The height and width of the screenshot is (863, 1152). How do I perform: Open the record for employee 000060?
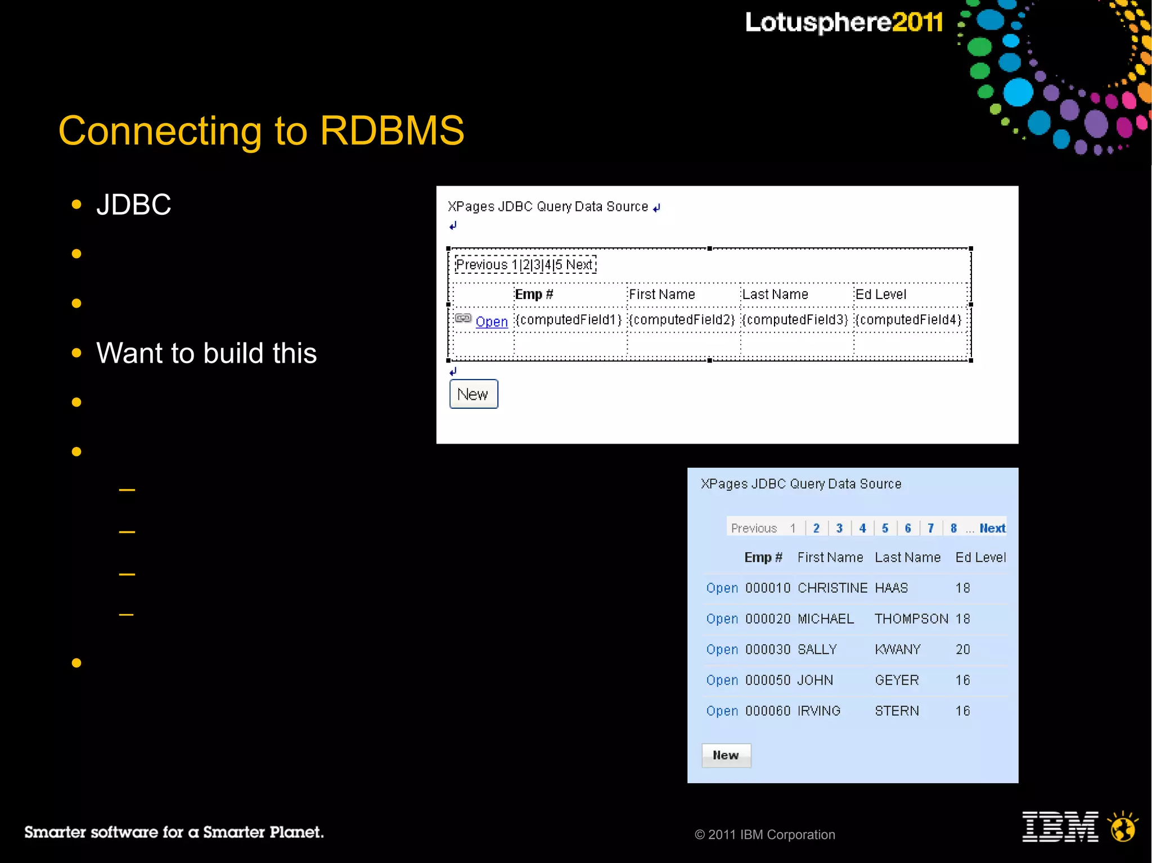722,711
